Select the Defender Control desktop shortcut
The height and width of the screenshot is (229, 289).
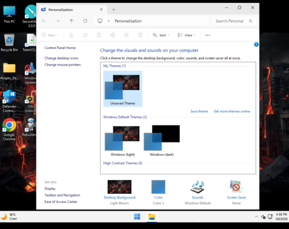point(9,101)
